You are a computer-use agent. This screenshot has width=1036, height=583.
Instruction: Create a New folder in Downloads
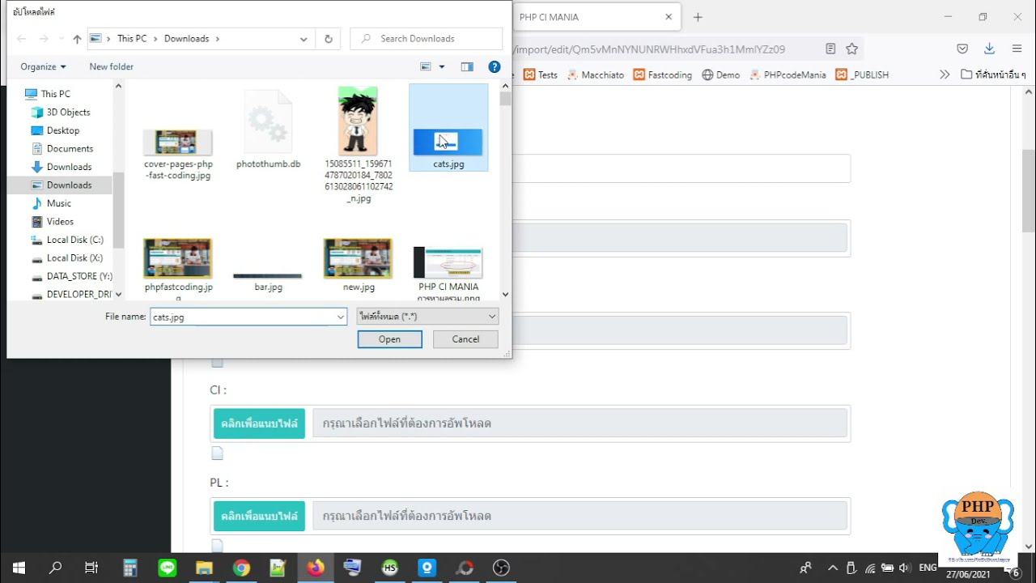click(111, 66)
